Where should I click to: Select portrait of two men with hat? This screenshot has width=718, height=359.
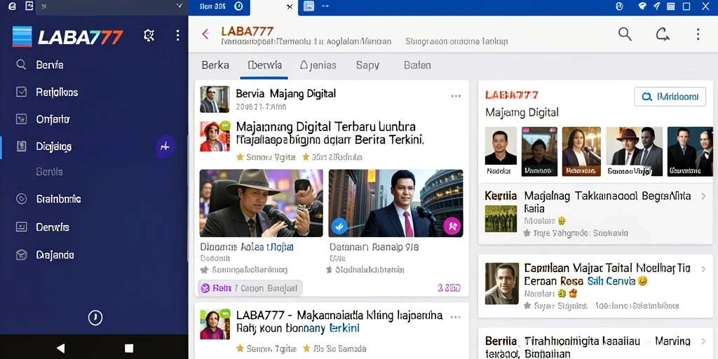[634, 151]
